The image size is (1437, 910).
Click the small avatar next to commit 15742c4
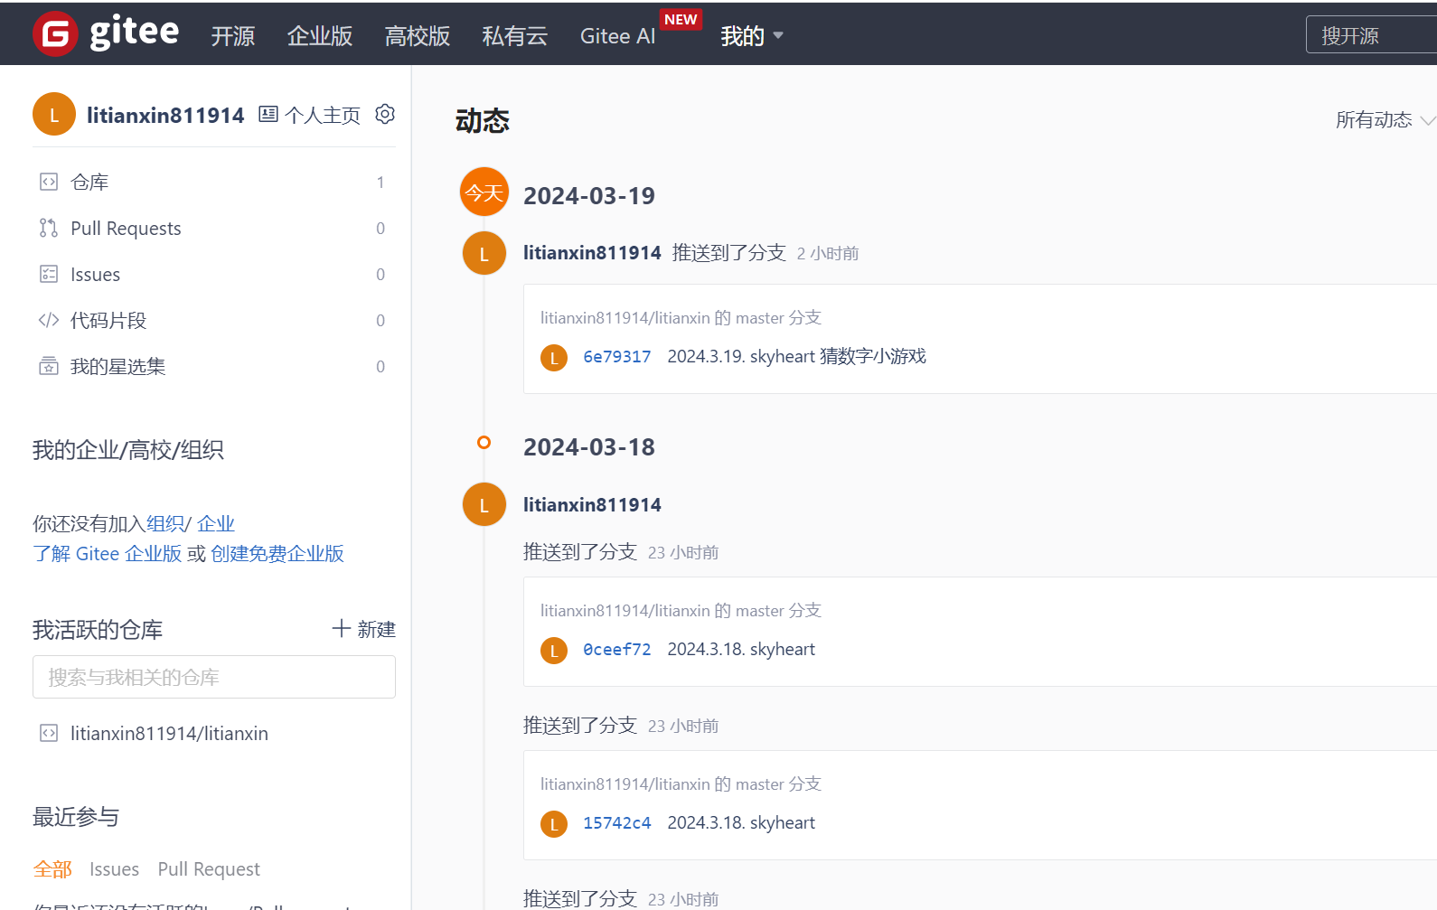point(554,824)
